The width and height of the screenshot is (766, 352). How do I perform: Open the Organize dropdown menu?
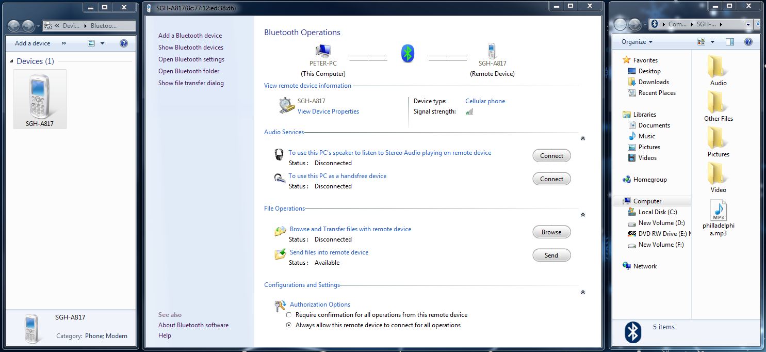pos(637,42)
